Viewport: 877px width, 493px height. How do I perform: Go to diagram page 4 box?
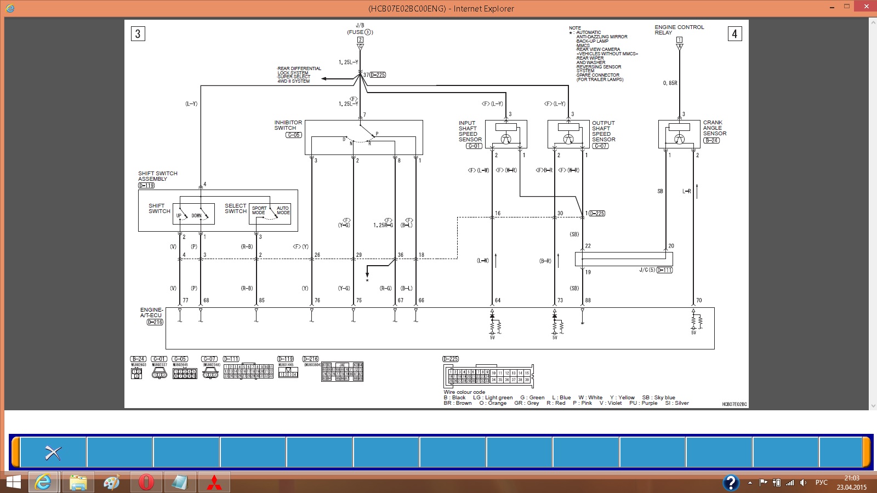click(x=734, y=34)
